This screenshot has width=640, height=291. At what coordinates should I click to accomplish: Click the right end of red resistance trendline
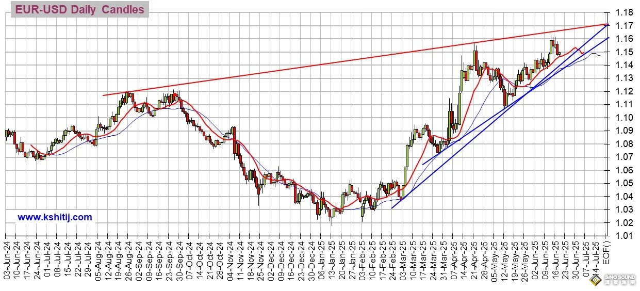(609, 24)
